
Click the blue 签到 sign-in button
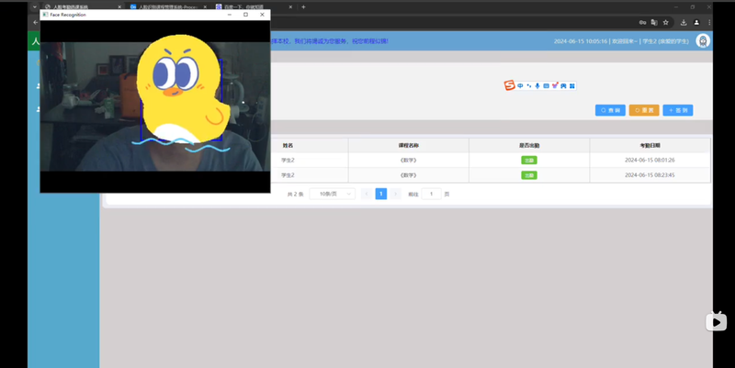[x=678, y=110]
